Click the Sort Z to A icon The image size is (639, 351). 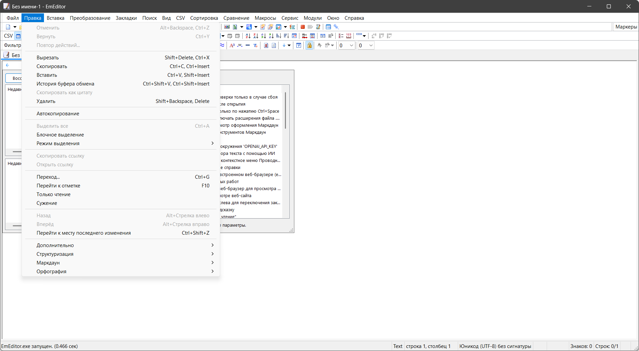pyautogui.click(x=256, y=36)
